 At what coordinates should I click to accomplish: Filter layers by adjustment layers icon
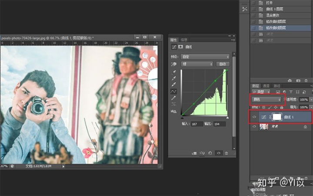[x=284, y=92]
